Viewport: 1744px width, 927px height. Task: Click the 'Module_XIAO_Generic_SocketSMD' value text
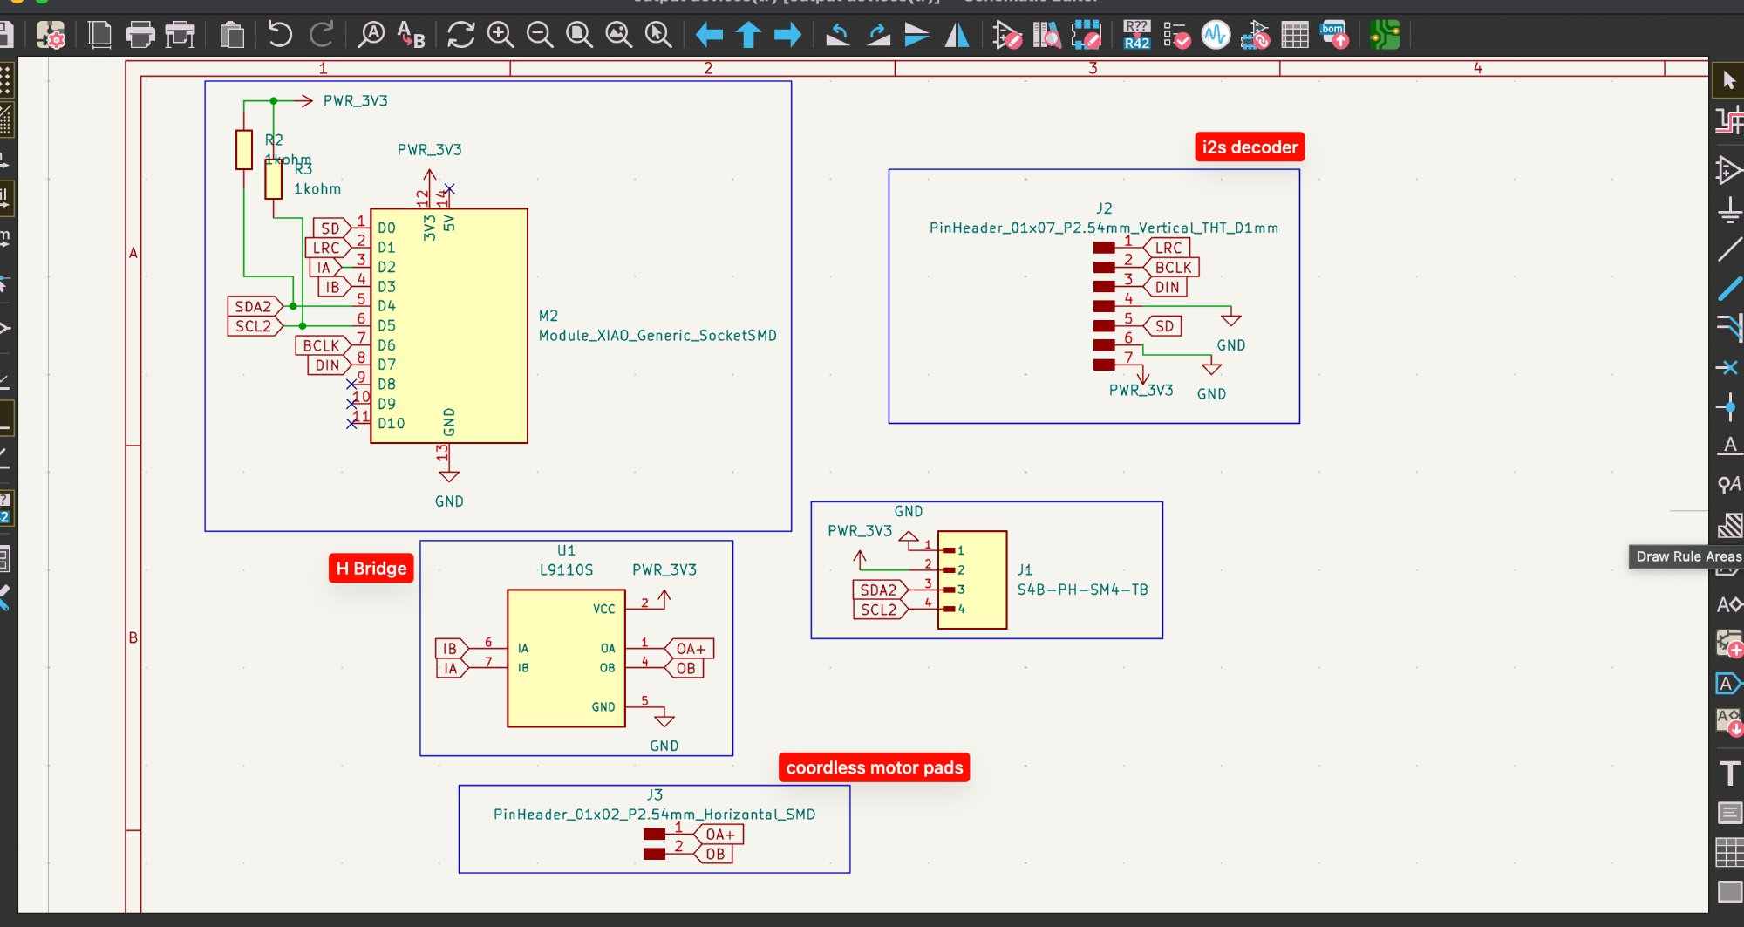[657, 336]
